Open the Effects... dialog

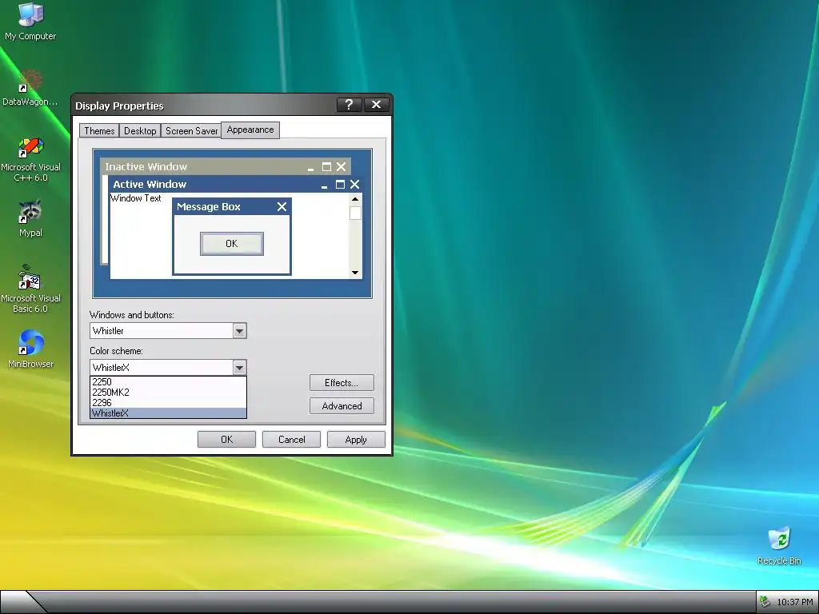point(342,383)
